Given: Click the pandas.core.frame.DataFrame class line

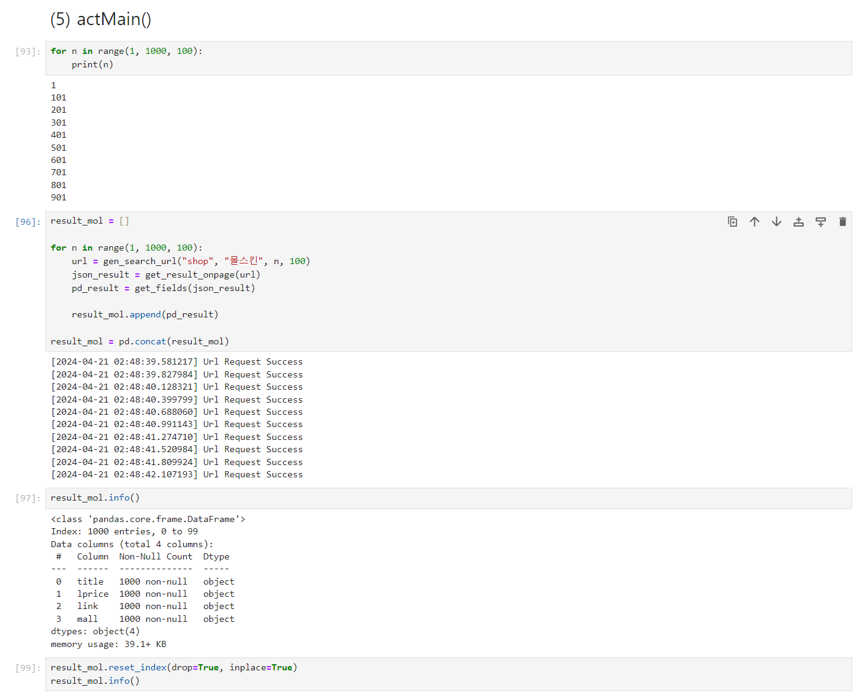Looking at the screenshot, I should pos(148,519).
